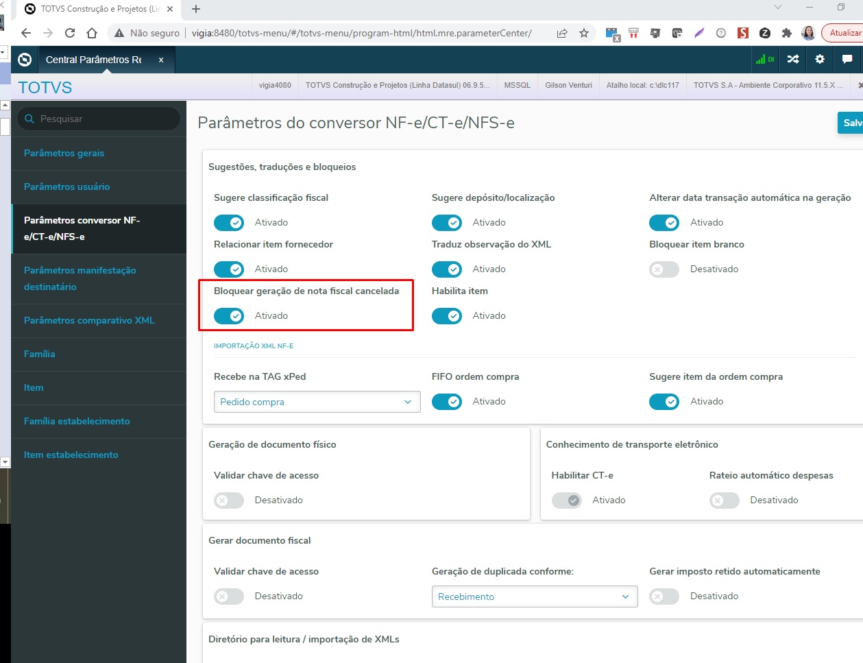Click the search magnifier icon in sidebar

click(x=29, y=119)
